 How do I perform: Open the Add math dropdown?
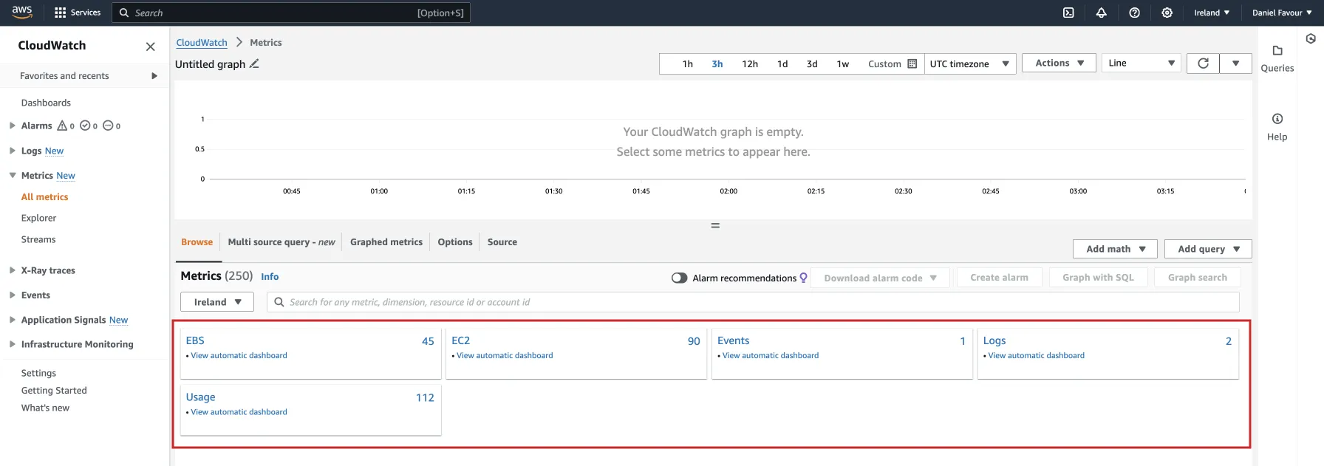[x=1115, y=249]
